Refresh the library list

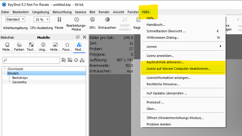click(x=76, y=60)
